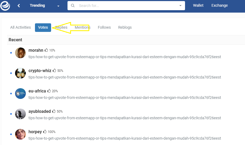
Task: Click the blue unread dot beside morahn
Action: 11,53
